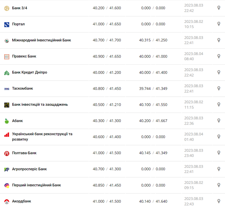Screen dimensions: 225x206
Task: Click the location pin for Портал
Action: (219, 24)
